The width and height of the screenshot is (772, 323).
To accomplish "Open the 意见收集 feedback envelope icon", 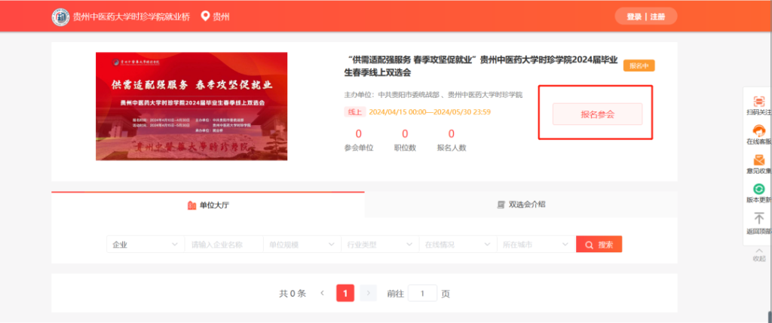I will point(759,160).
